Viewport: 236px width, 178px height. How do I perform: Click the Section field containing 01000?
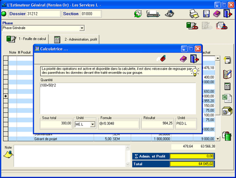[91, 14]
